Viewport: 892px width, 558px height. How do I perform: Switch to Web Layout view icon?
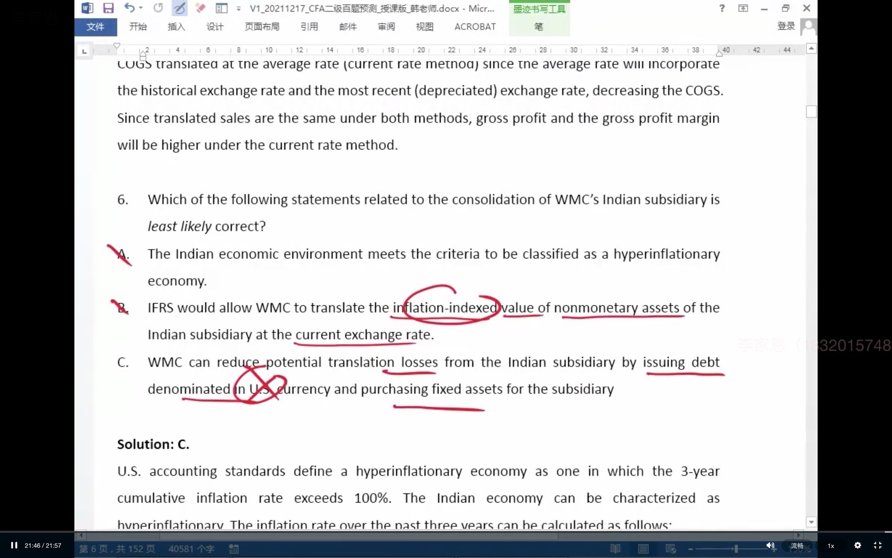(671, 549)
